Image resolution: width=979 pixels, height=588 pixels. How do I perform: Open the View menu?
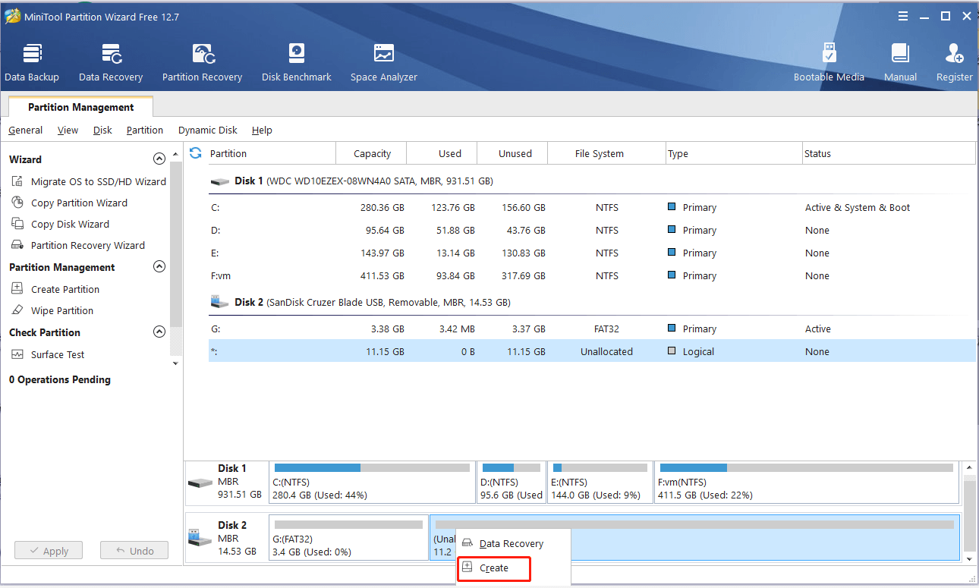click(x=68, y=130)
